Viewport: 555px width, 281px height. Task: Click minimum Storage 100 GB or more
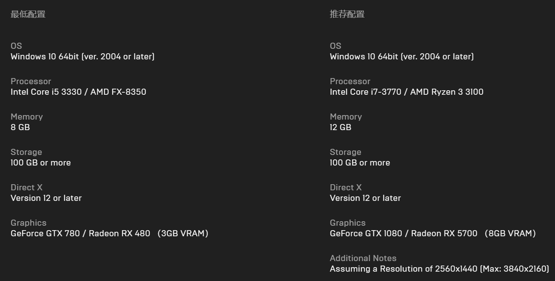click(x=41, y=163)
